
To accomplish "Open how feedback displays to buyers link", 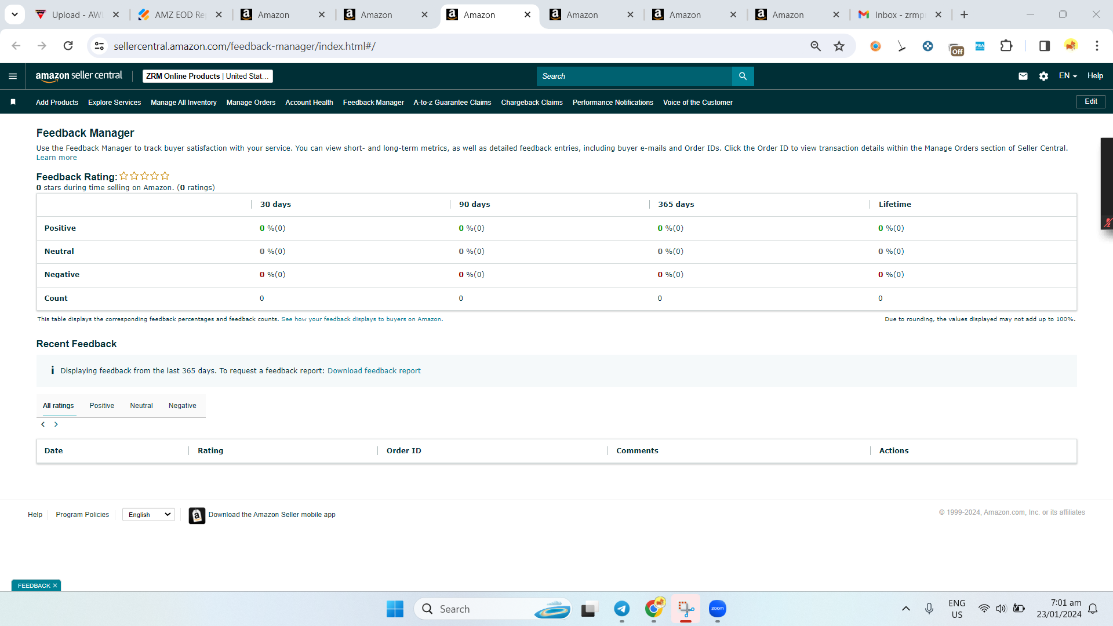I will [362, 319].
